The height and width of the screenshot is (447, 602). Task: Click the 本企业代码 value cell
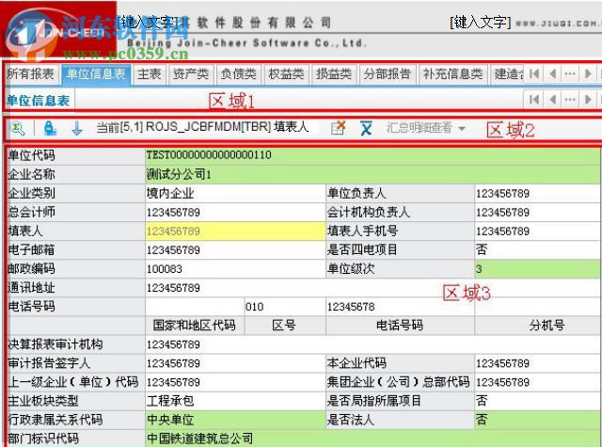point(537,363)
